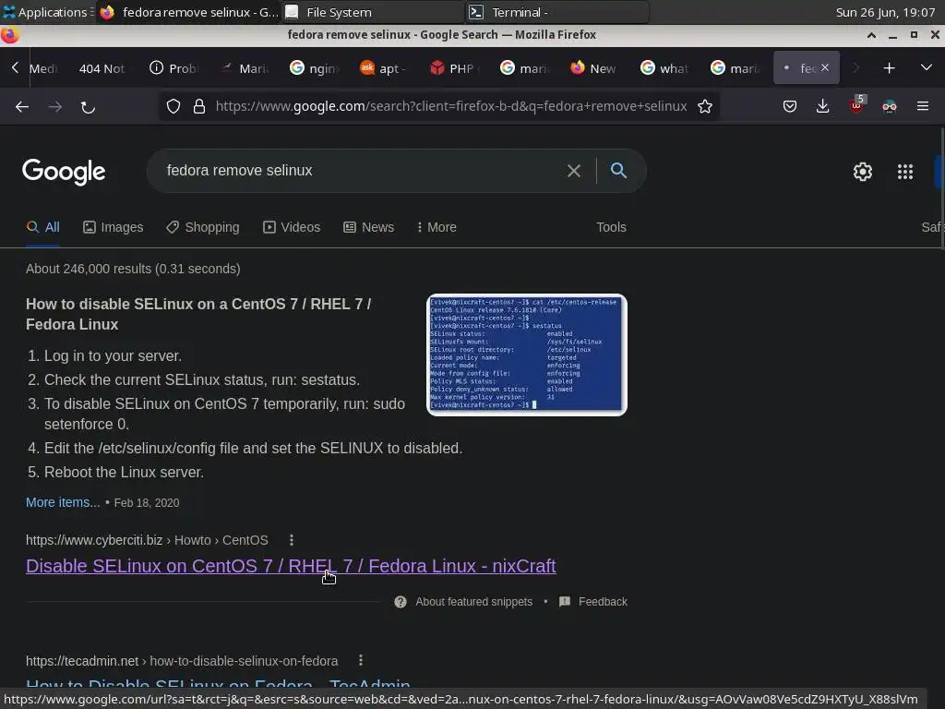Click the page vertical scrollbar
945x709 pixels.
tap(941, 186)
